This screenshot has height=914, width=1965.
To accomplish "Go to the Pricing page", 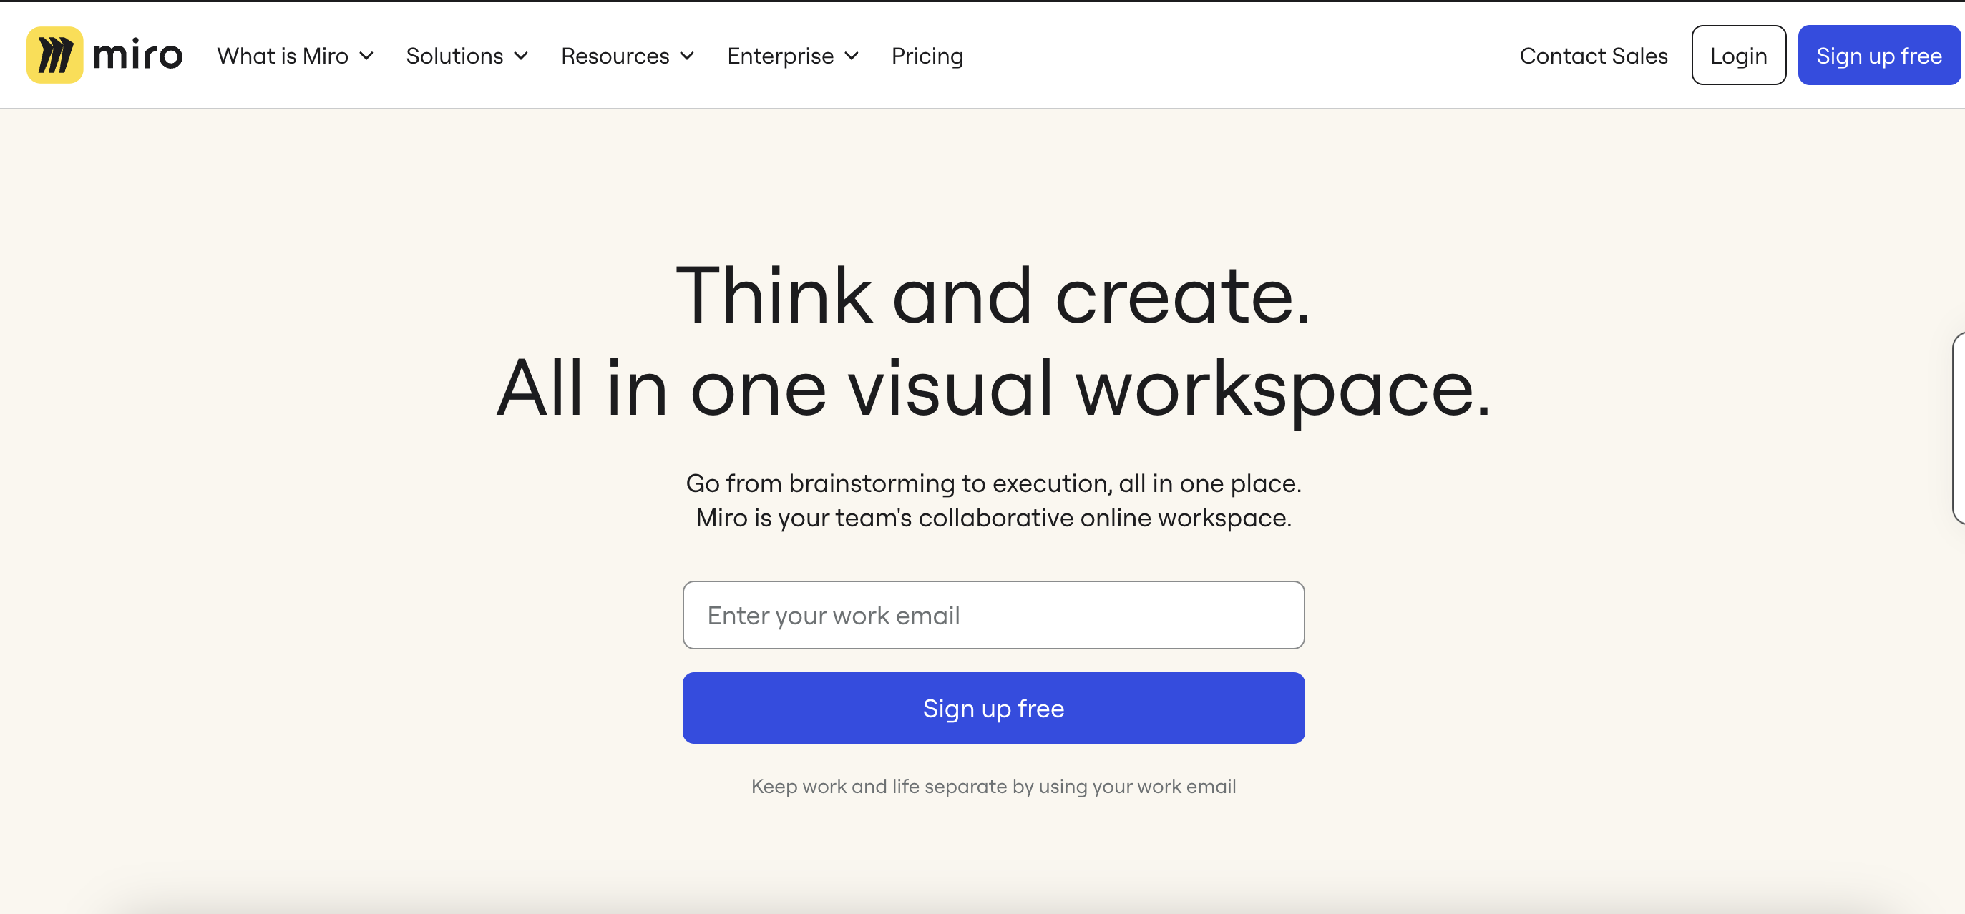I will click(927, 56).
